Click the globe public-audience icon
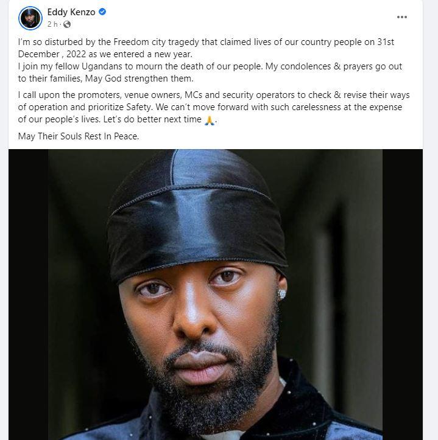This screenshot has width=438, height=440. click(x=67, y=24)
